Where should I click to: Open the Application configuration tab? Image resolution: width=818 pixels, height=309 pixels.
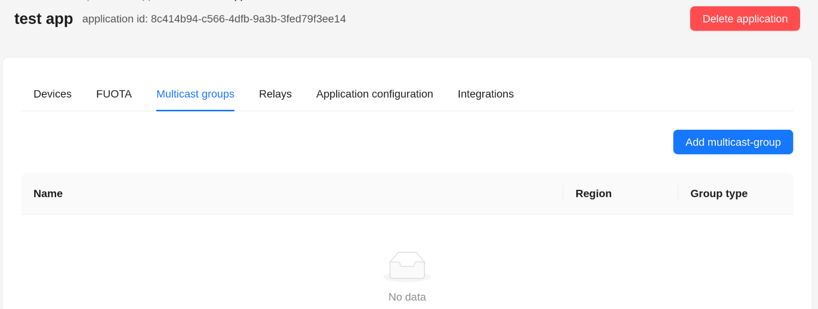pos(375,94)
